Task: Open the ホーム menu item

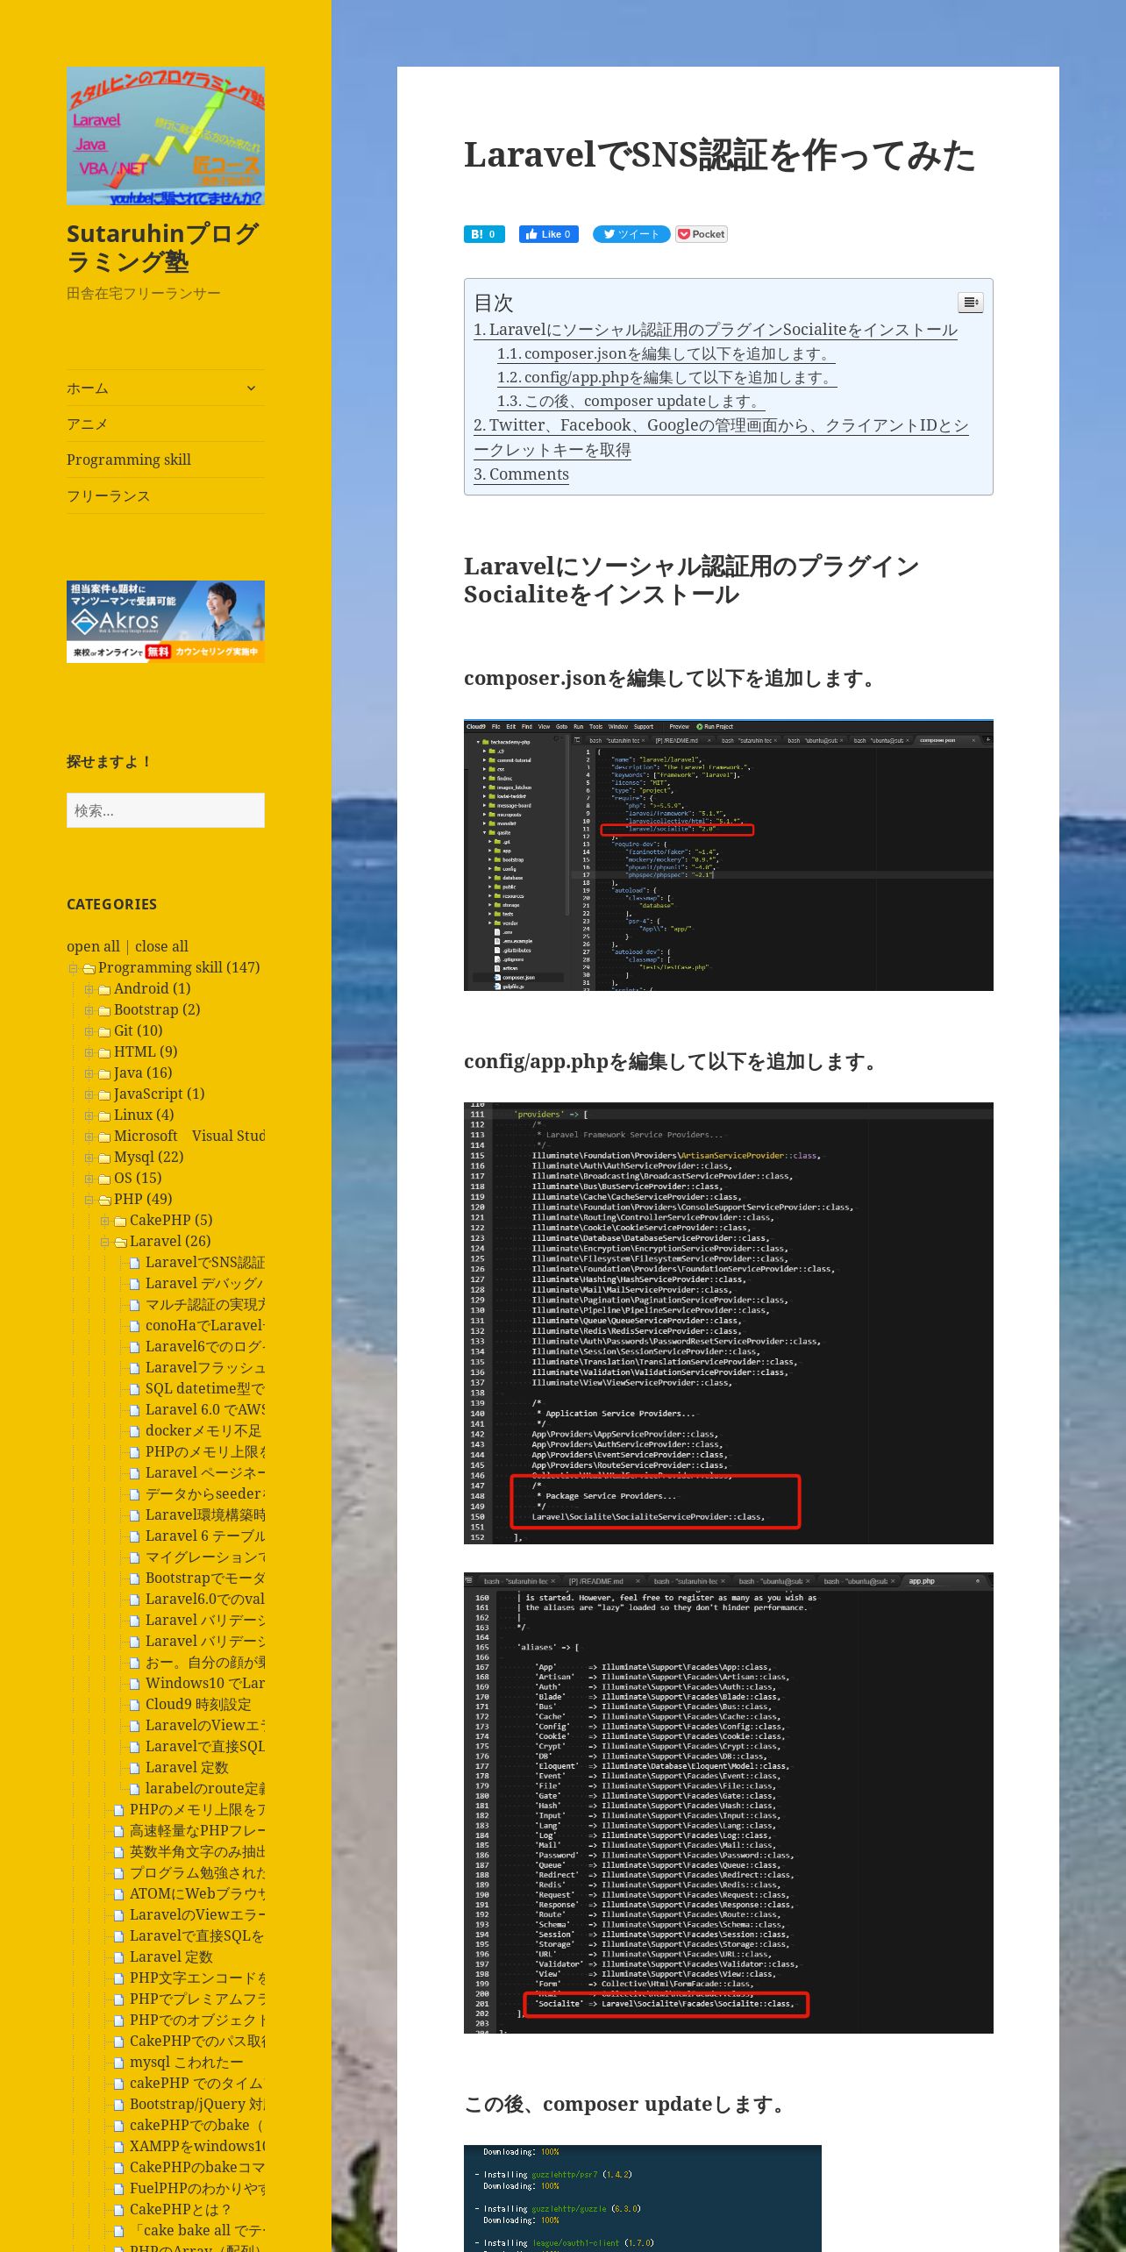Action: pyautogui.click(x=88, y=388)
